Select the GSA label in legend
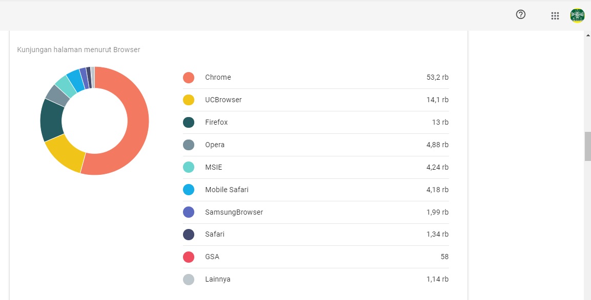 click(212, 257)
